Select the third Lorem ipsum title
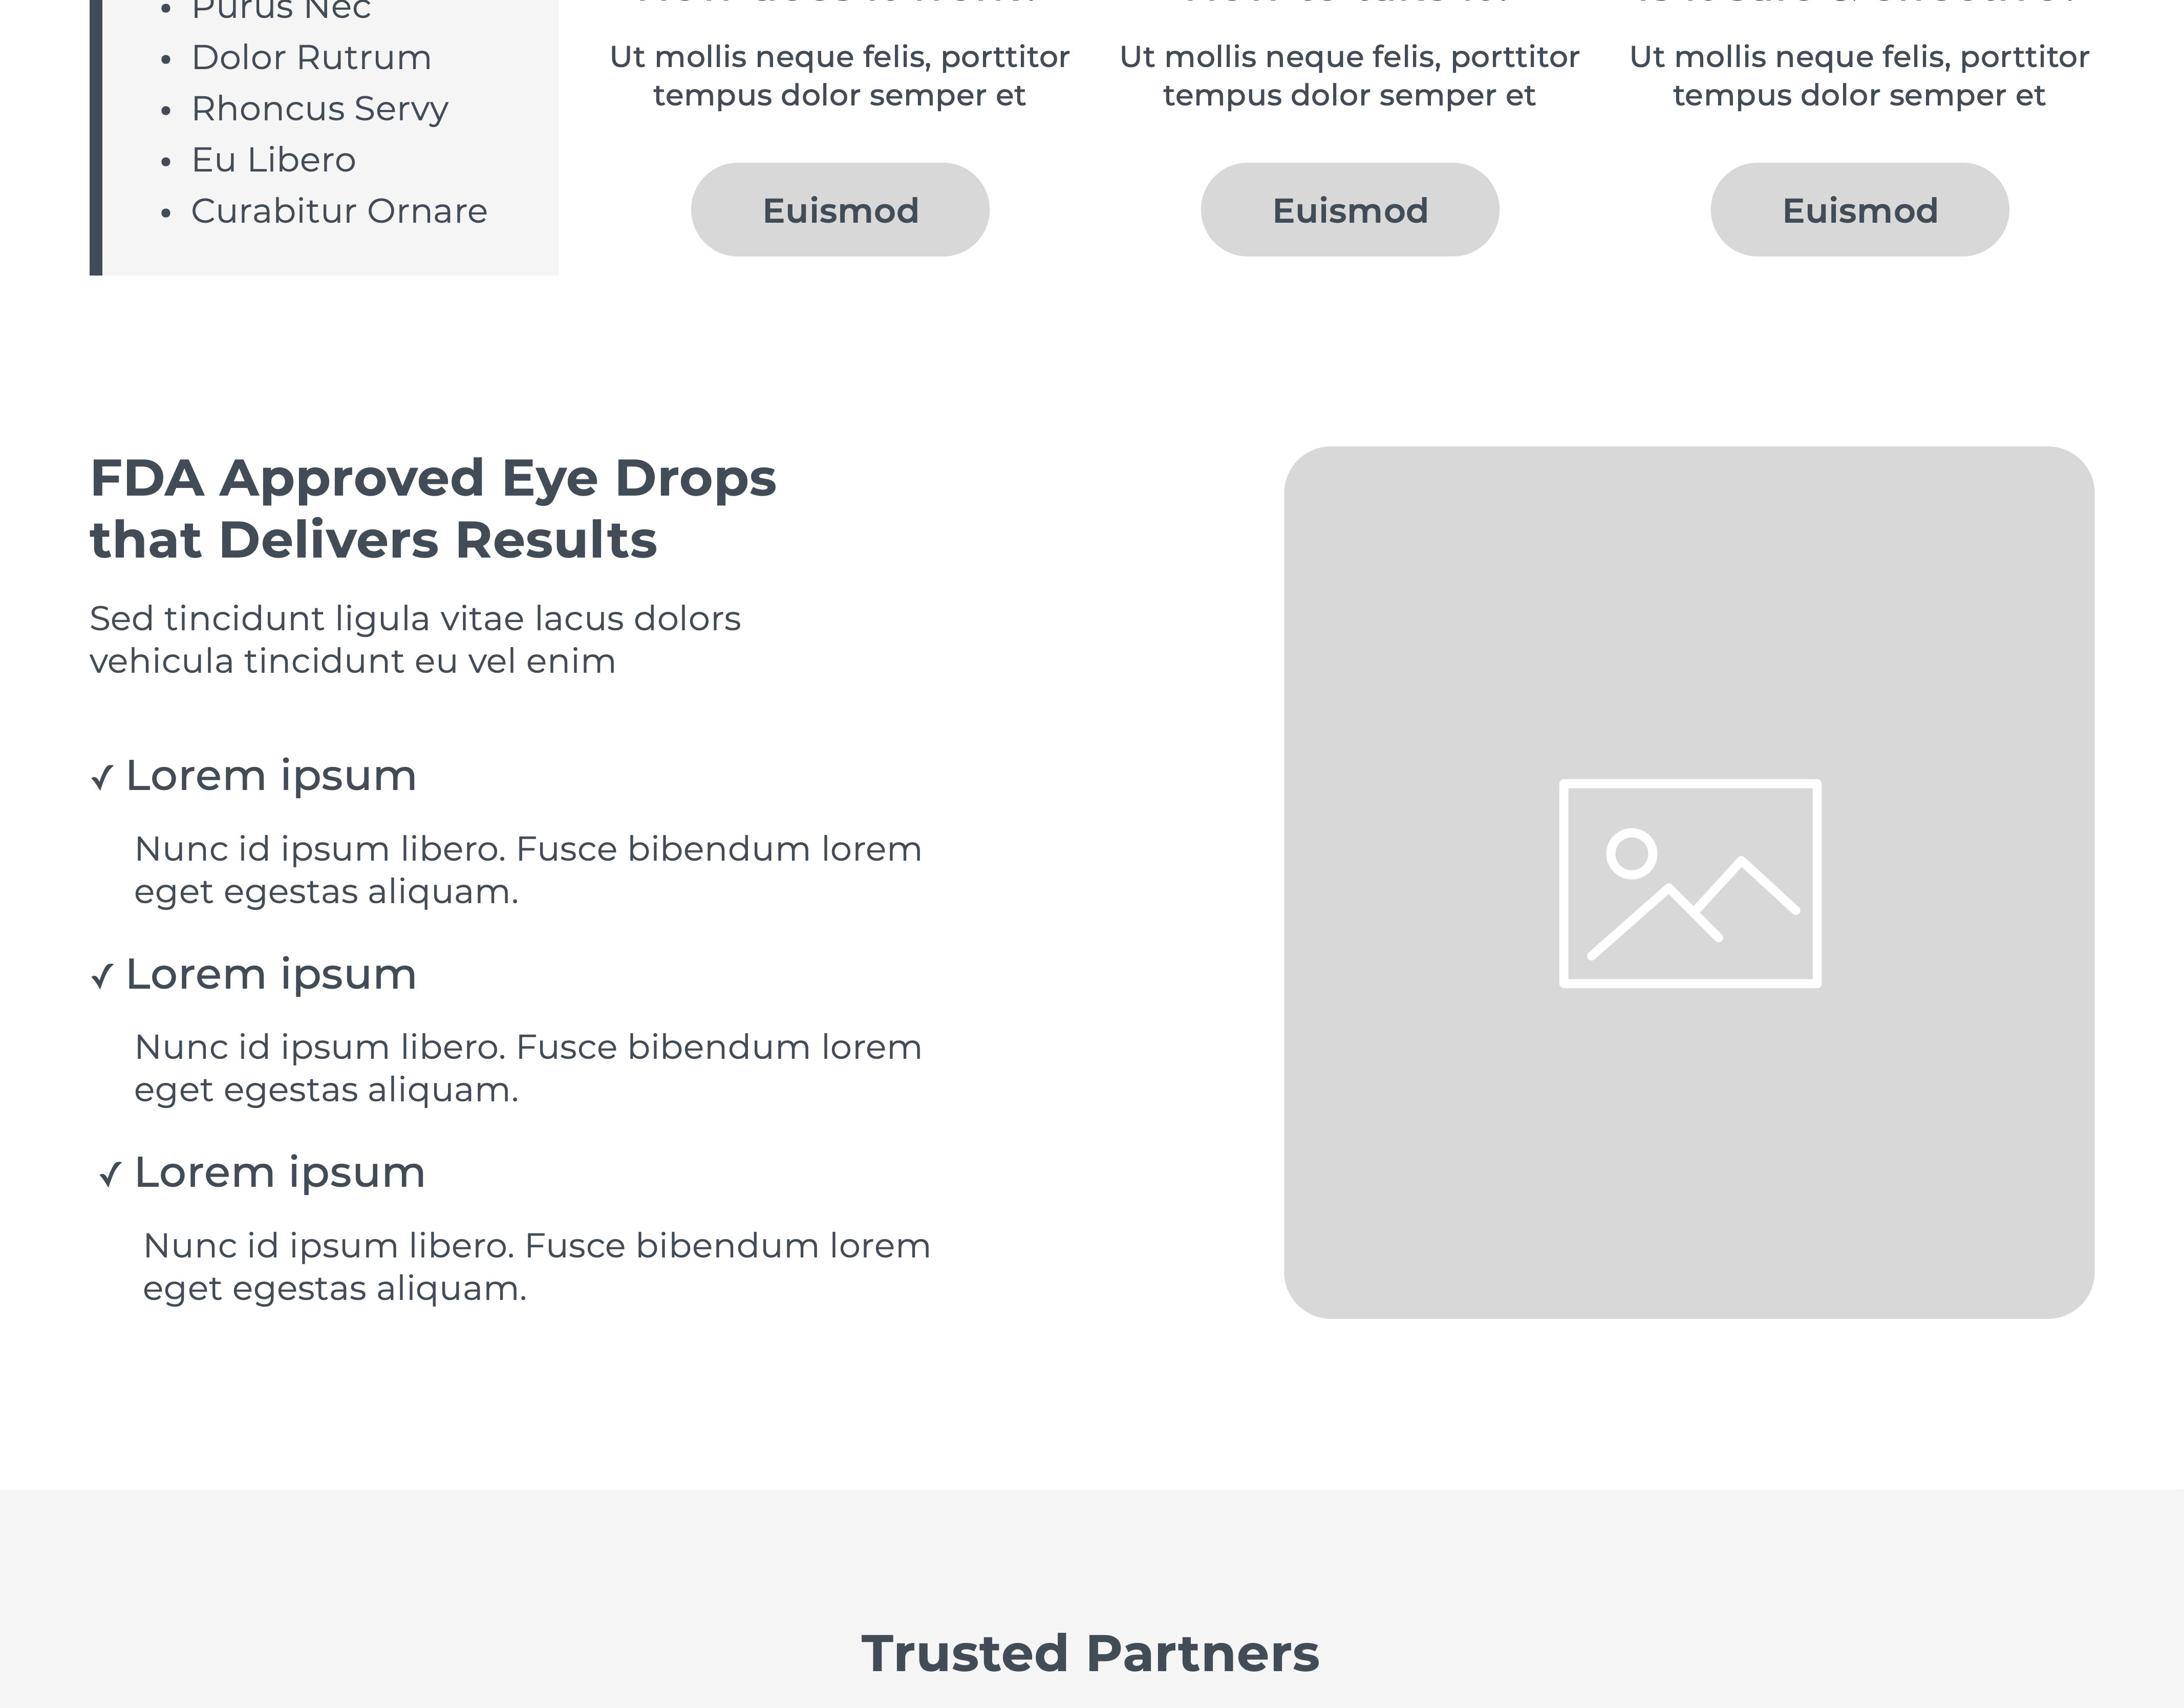Screen dimensions: 2184x1708 (280, 1172)
